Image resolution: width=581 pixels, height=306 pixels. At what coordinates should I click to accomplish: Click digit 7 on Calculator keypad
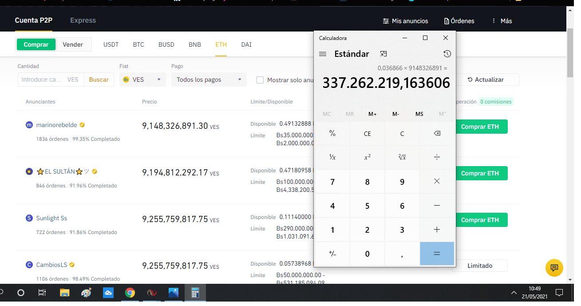pyautogui.click(x=332, y=182)
